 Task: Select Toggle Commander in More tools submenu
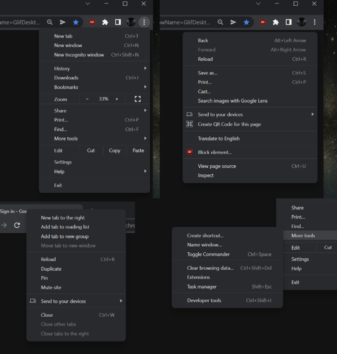click(x=208, y=254)
